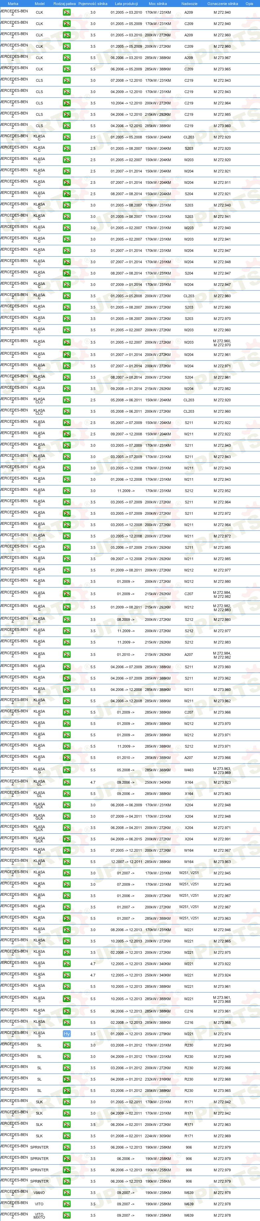Click the blue Hy hybrid fuel icon
This screenshot has width=260, height=1221.
point(66,1034)
